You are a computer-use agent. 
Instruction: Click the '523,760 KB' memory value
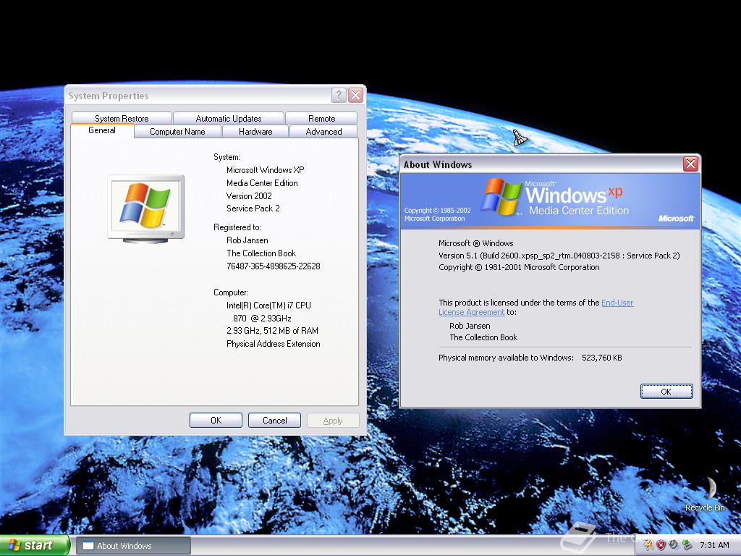tap(601, 358)
